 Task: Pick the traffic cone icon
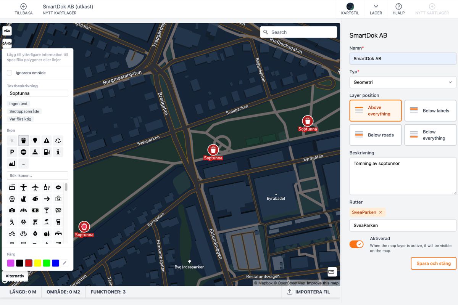point(35,152)
